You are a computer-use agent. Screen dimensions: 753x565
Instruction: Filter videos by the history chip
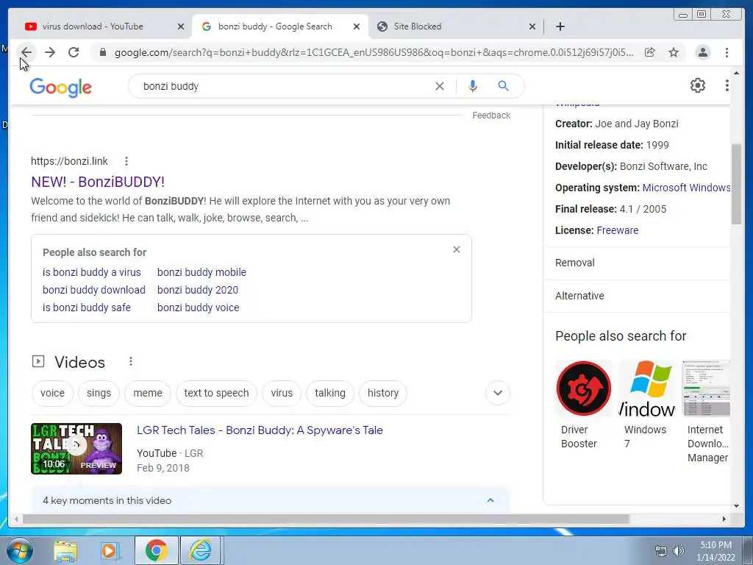coord(382,393)
